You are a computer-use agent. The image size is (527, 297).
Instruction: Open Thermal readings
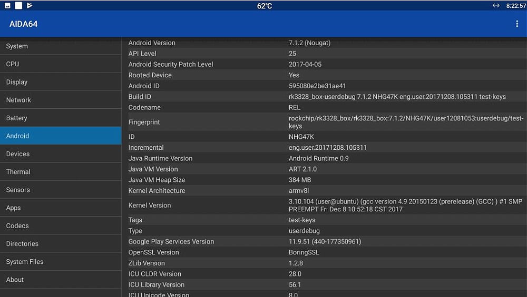(x=61, y=172)
